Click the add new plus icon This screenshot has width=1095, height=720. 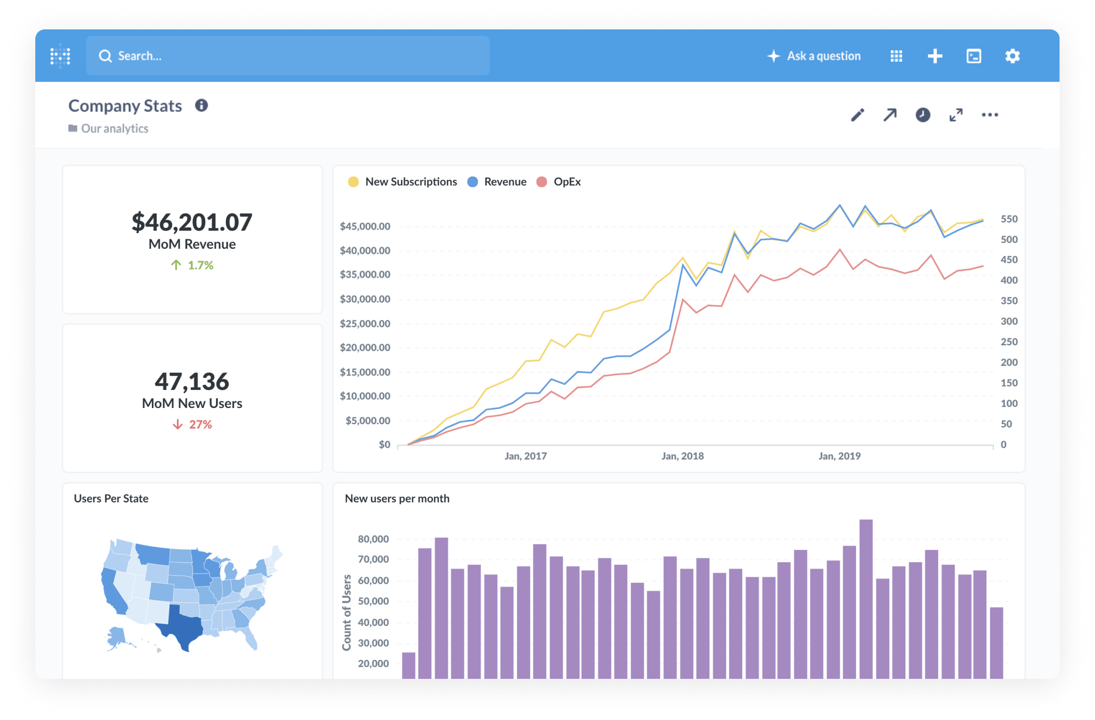pyautogui.click(x=933, y=33)
